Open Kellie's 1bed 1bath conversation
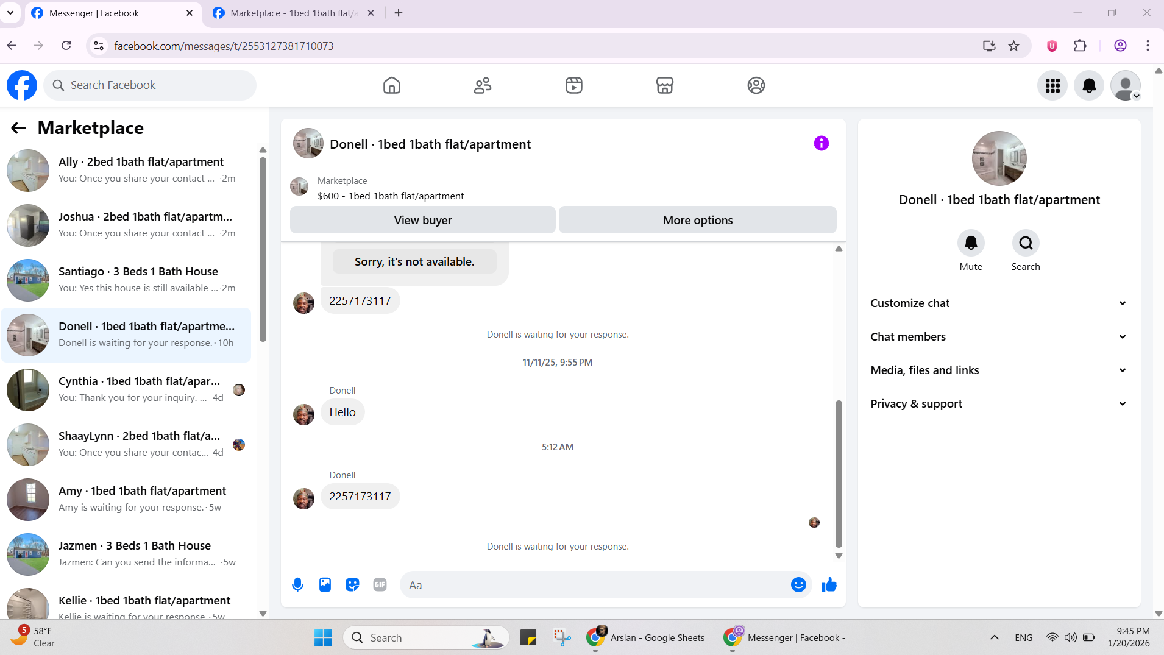This screenshot has height=655, width=1164. 126,602
